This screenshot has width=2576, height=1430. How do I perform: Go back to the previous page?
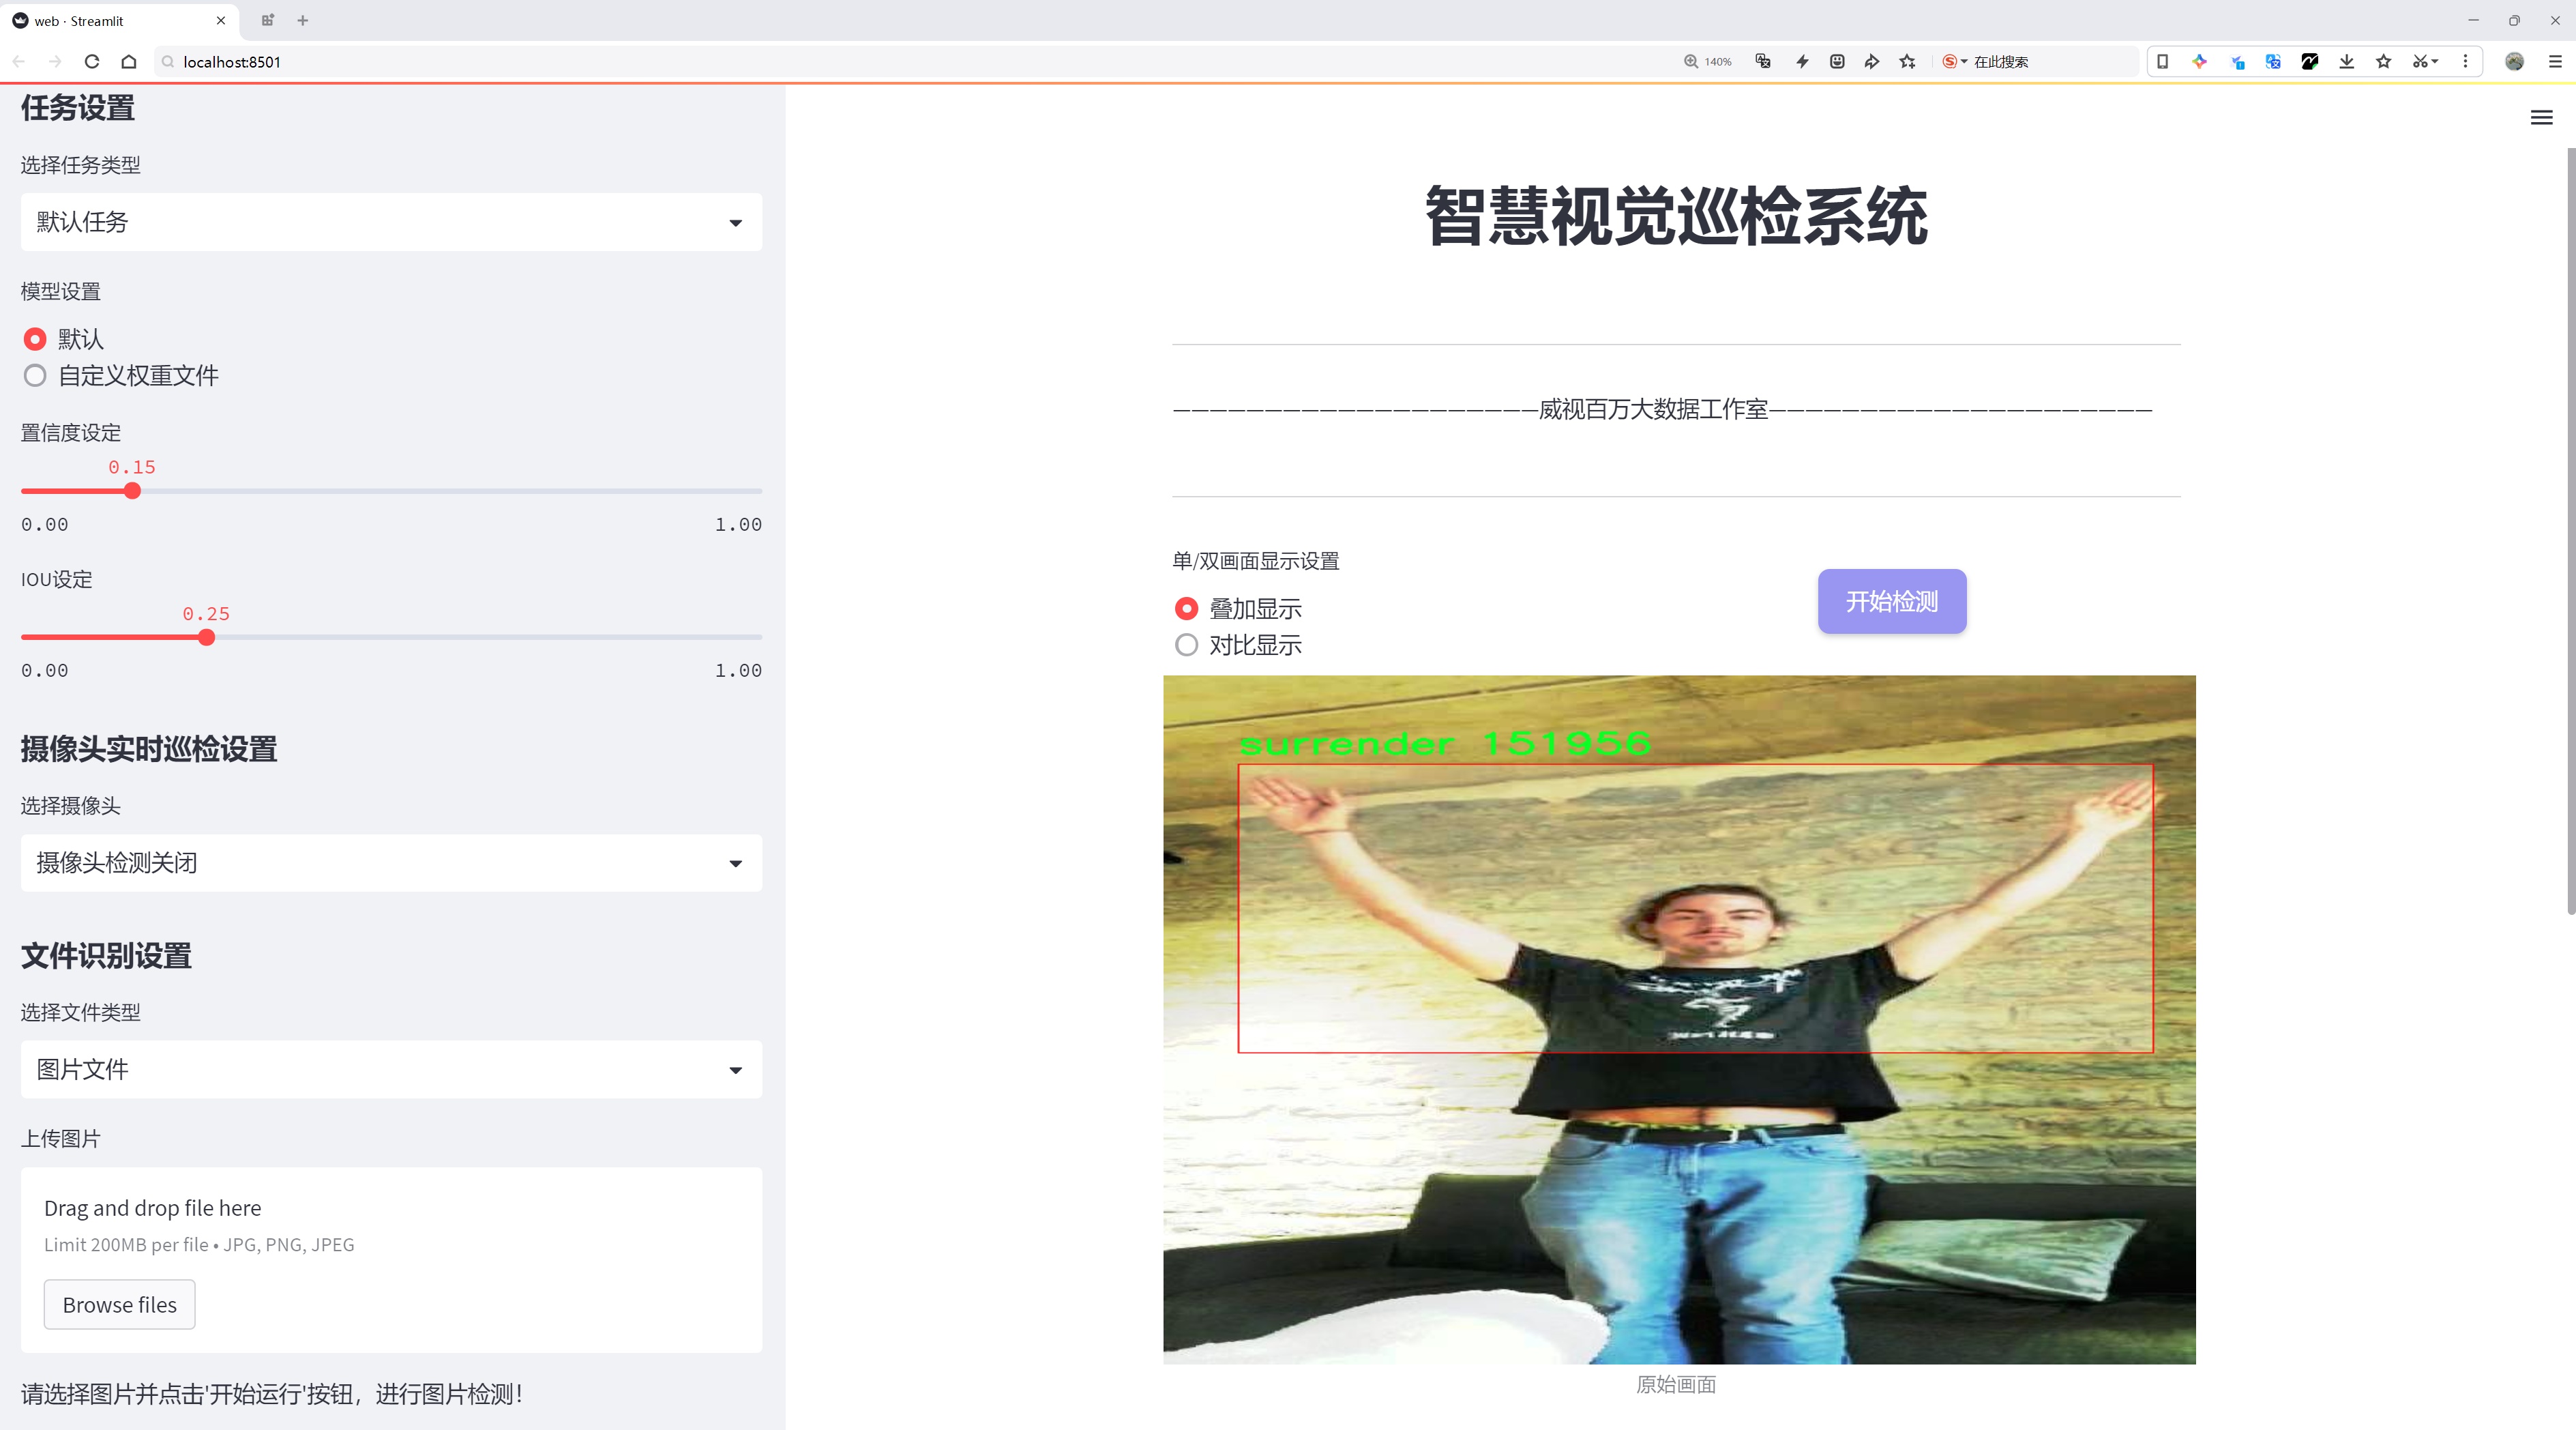pyautogui.click(x=19, y=62)
